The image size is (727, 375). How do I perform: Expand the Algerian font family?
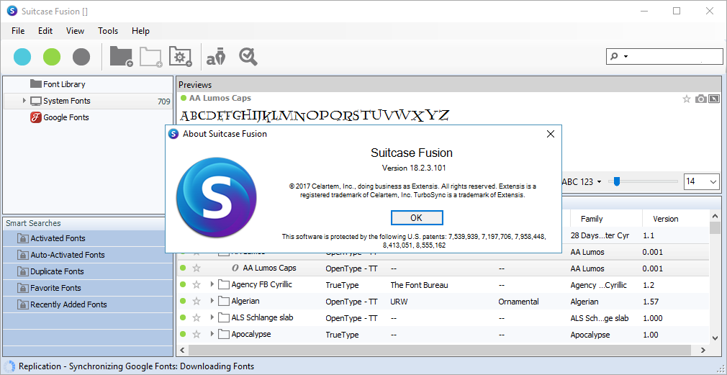[x=212, y=301]
